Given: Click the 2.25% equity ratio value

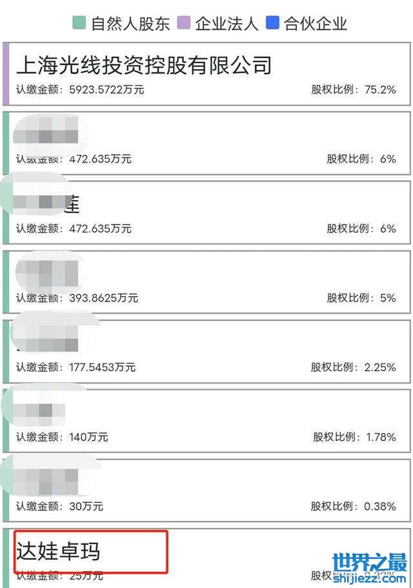Looking at the screenshot, I should pyautogui.click(x=379, y=367).
